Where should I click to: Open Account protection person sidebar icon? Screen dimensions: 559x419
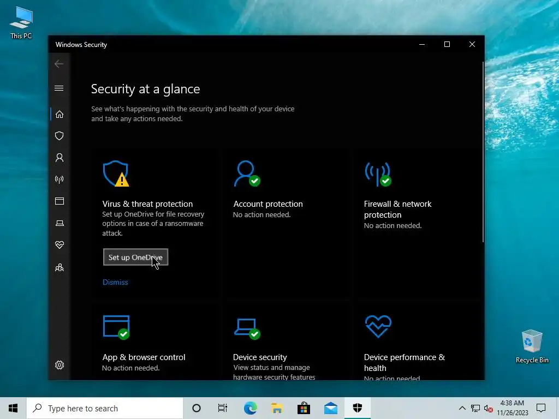[59, 158]
